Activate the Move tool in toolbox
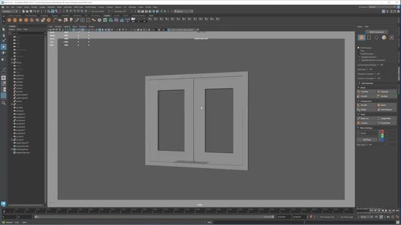Screen dimensions: 401x225 pos(4,47)
